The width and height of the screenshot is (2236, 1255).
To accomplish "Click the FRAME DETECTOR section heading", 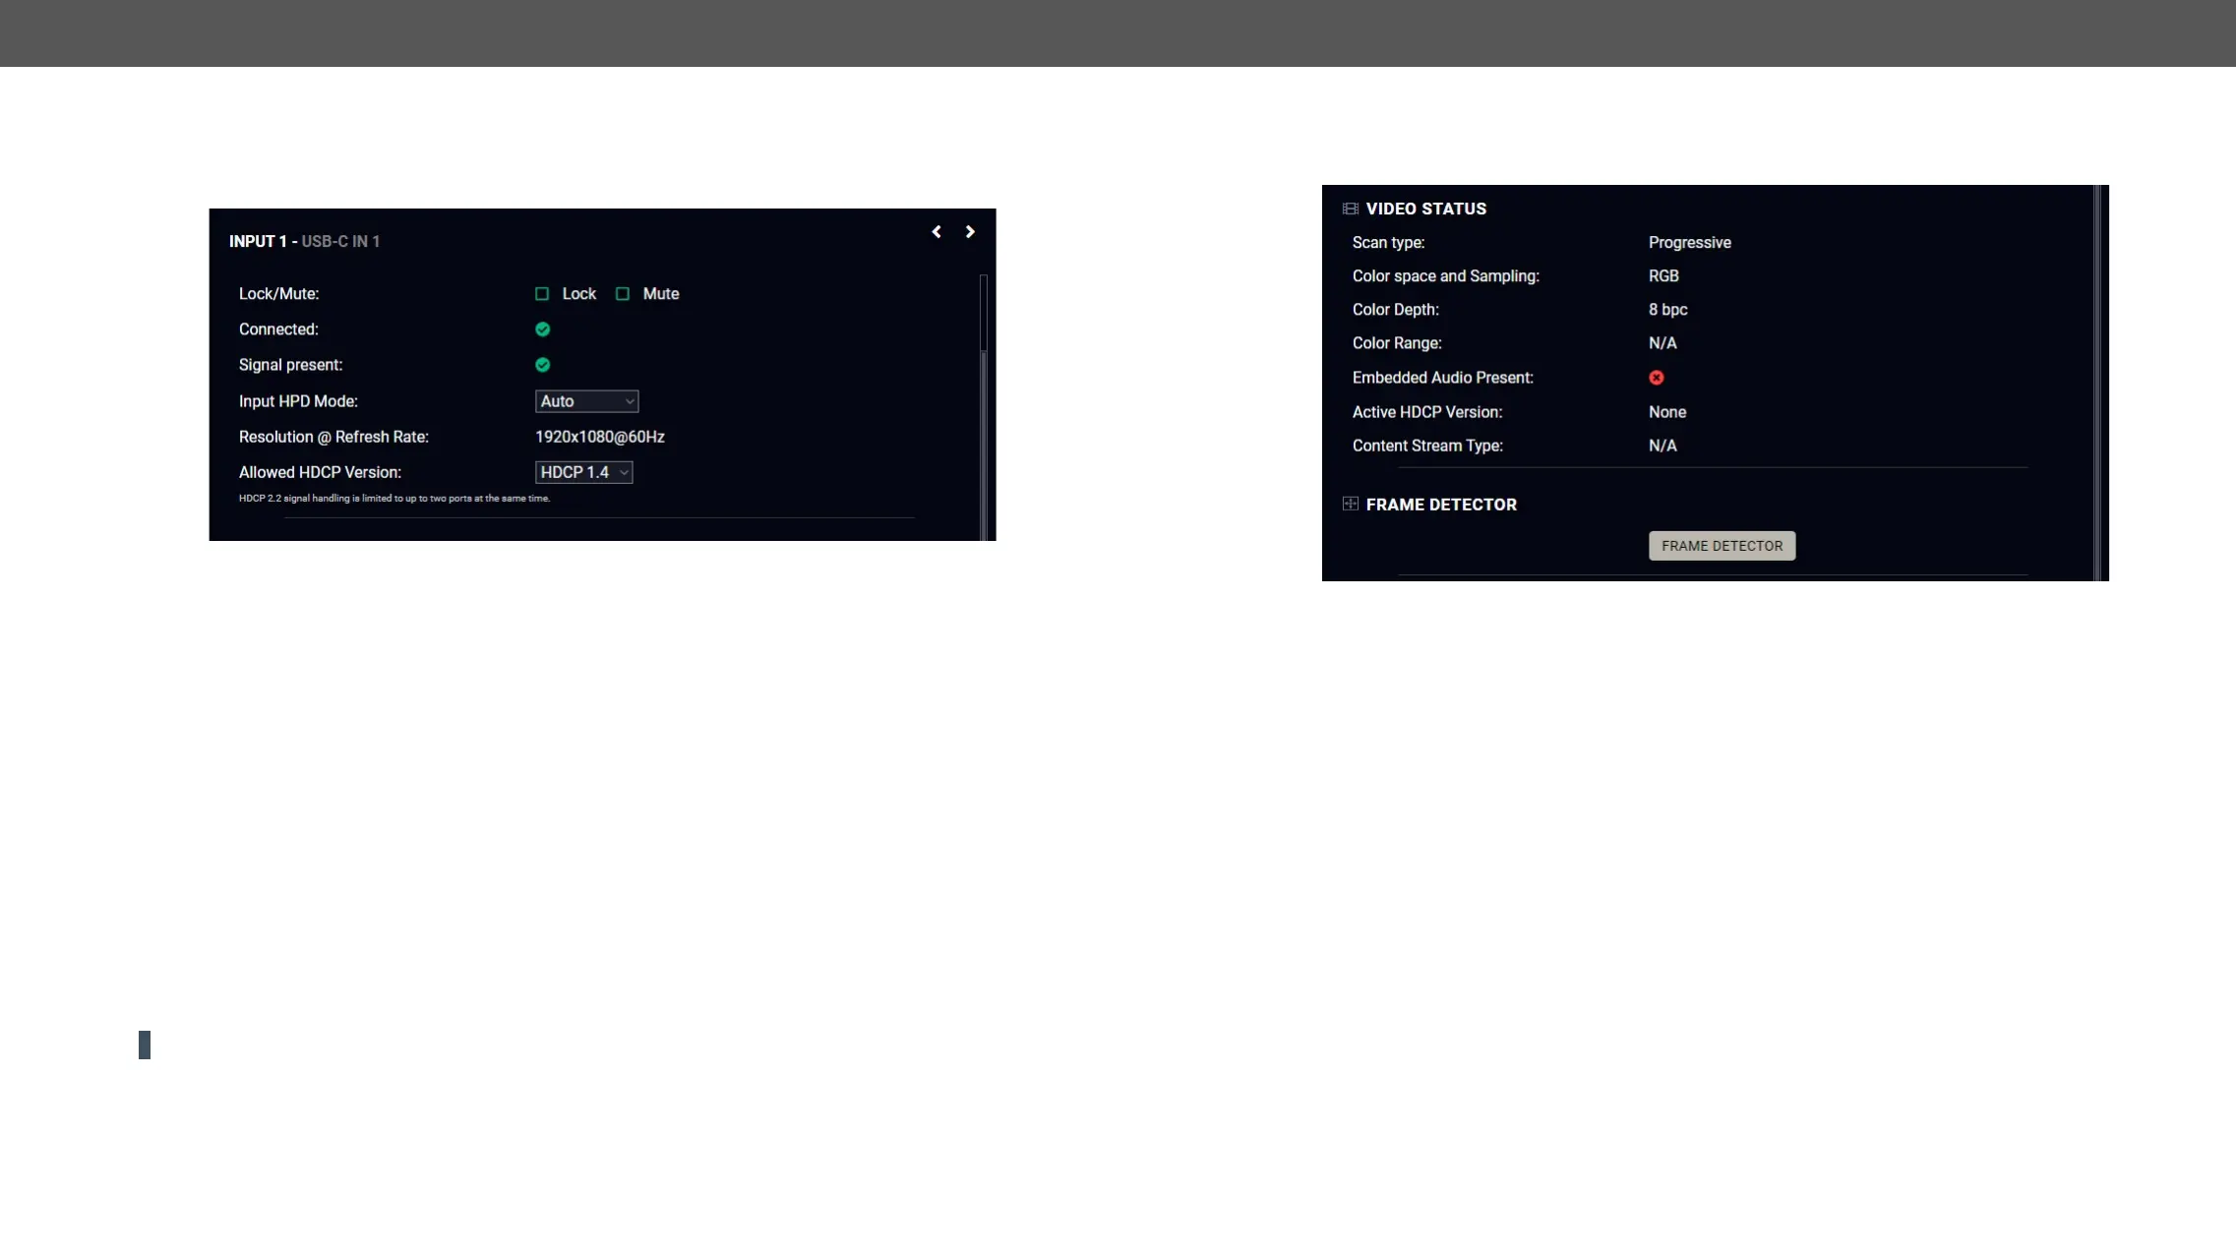I will [1442, 505].
